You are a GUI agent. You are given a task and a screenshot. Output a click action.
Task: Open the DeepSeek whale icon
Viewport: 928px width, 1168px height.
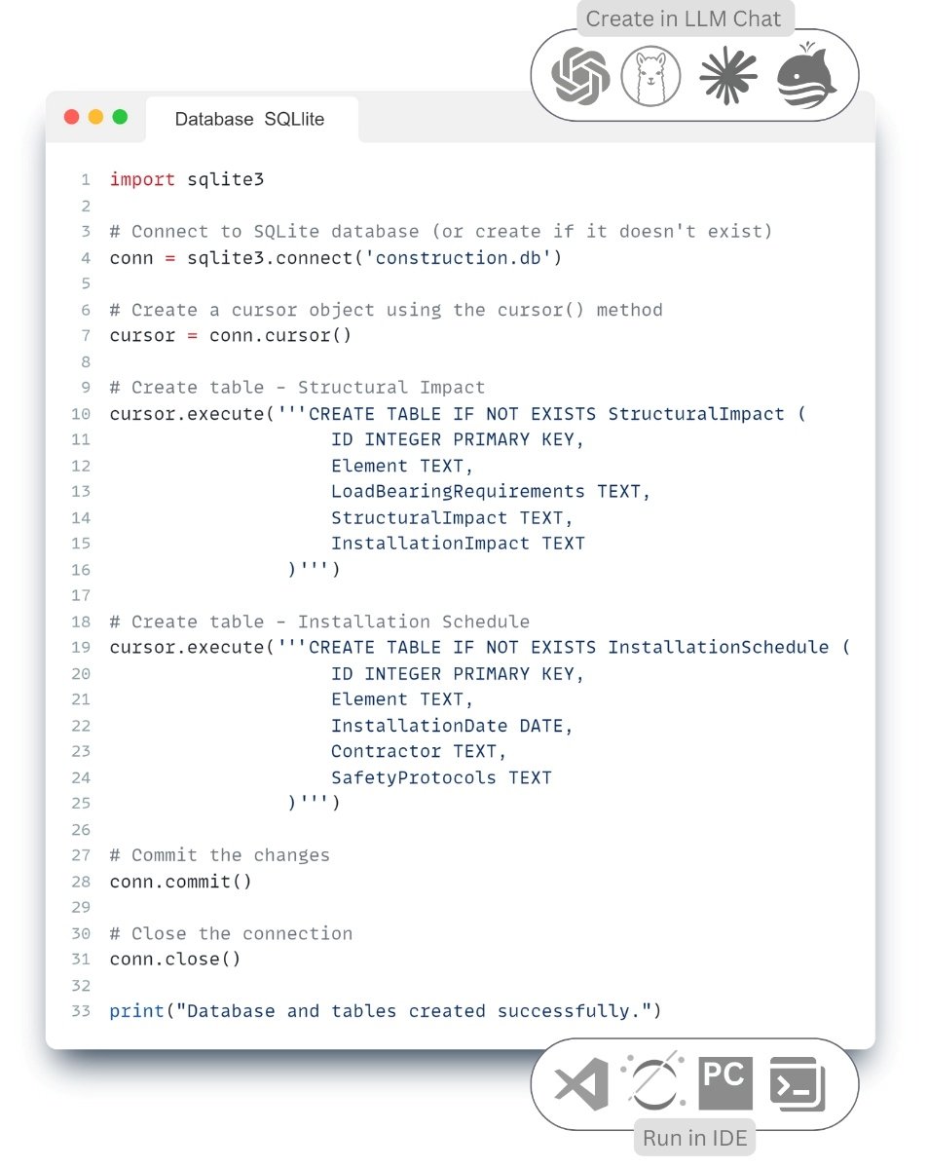(x=806, y=75)
